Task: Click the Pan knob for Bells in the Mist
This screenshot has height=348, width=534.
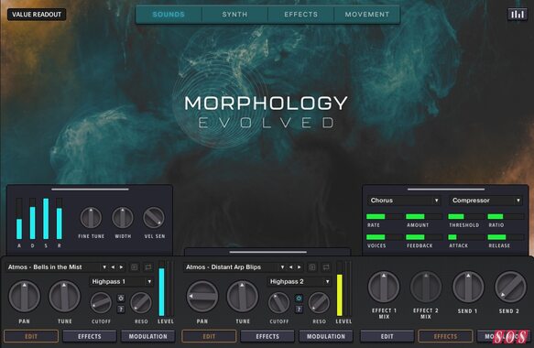Action: click(x=24, y=296)
